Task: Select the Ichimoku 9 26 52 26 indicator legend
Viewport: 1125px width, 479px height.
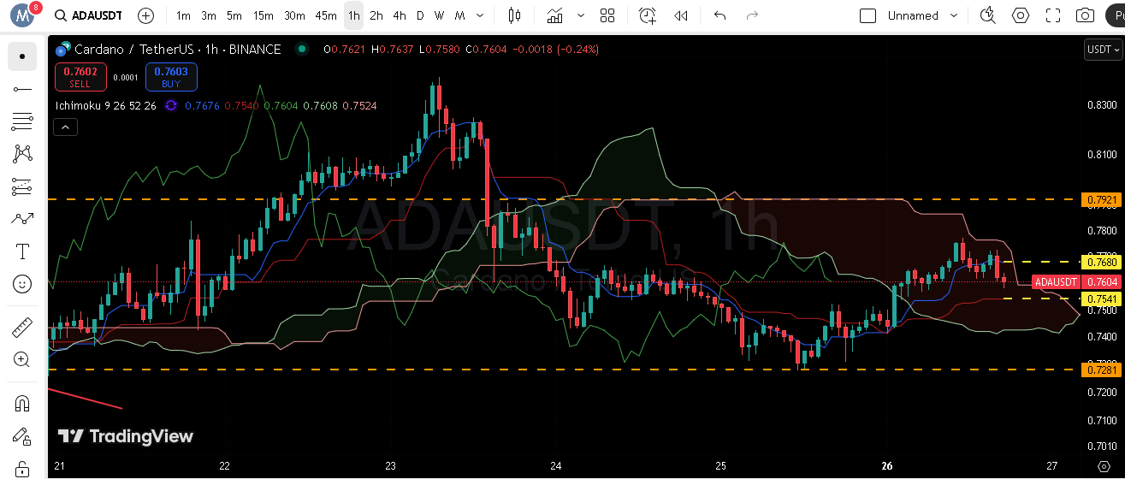Action: coord(106,105)
